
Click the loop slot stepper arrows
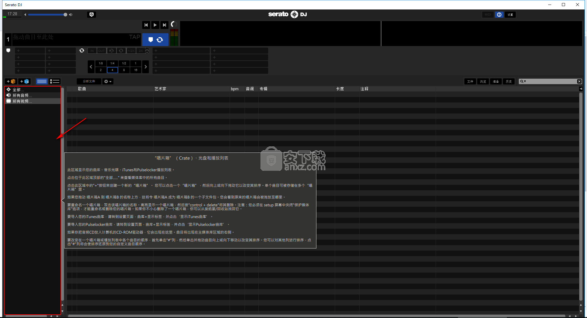[x=147, y=51]
